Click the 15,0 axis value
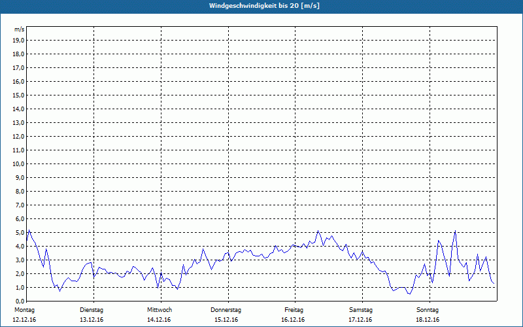The height and width of the screenshot is (327, 523). pyautogui.click(x=18, y=95)
